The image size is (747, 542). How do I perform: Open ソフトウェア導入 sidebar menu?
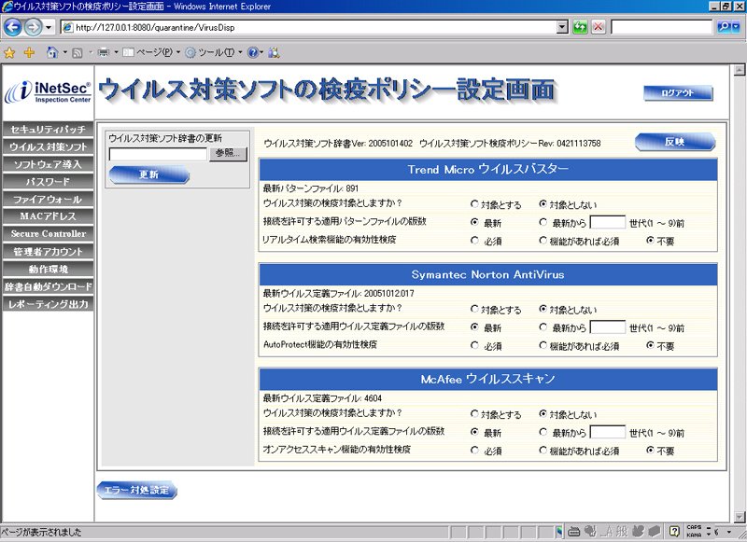(48, 164)
